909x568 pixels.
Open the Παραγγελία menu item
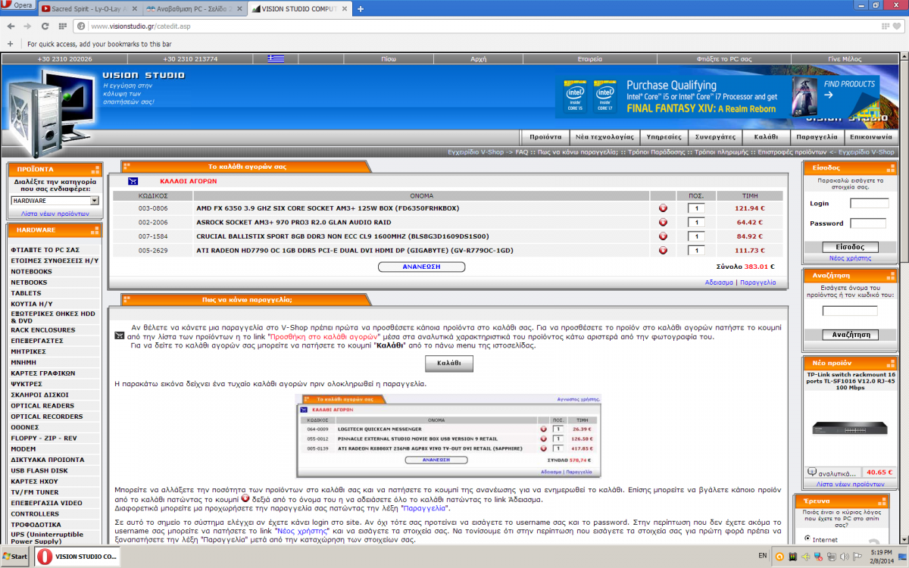pos(816,137)
